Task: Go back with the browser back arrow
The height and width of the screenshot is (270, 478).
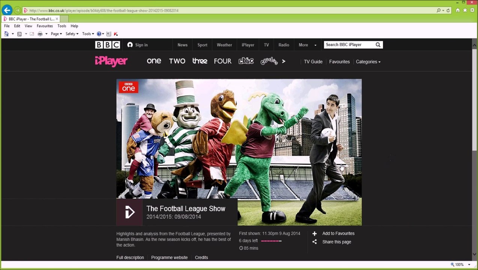Action: pyautogui.click(x=7, y=10)
